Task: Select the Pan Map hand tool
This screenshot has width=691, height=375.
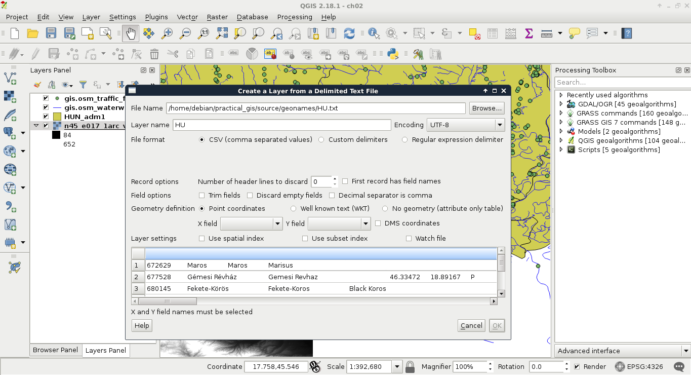Action: (131, 33)
